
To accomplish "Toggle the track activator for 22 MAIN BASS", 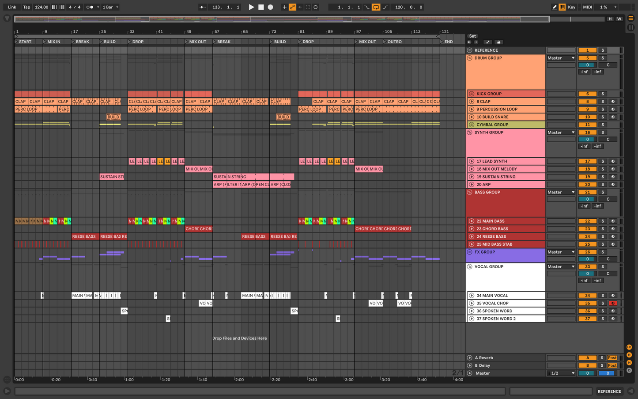I will [587, 221].
